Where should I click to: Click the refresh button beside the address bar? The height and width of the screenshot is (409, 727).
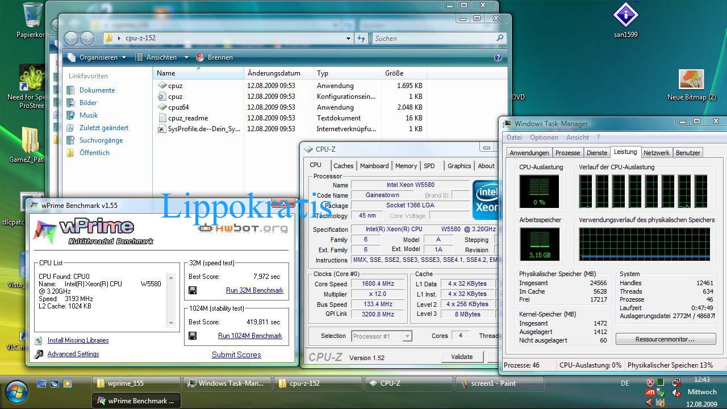point(361,38)
